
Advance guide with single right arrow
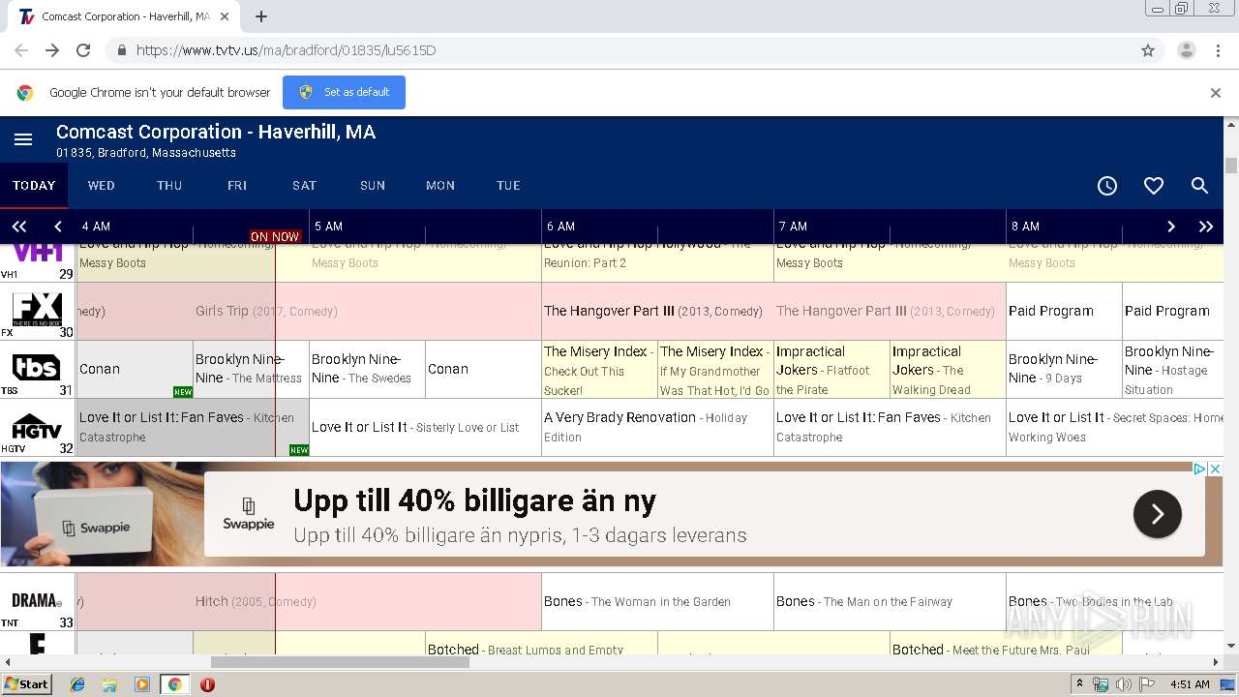point(1171,227)
